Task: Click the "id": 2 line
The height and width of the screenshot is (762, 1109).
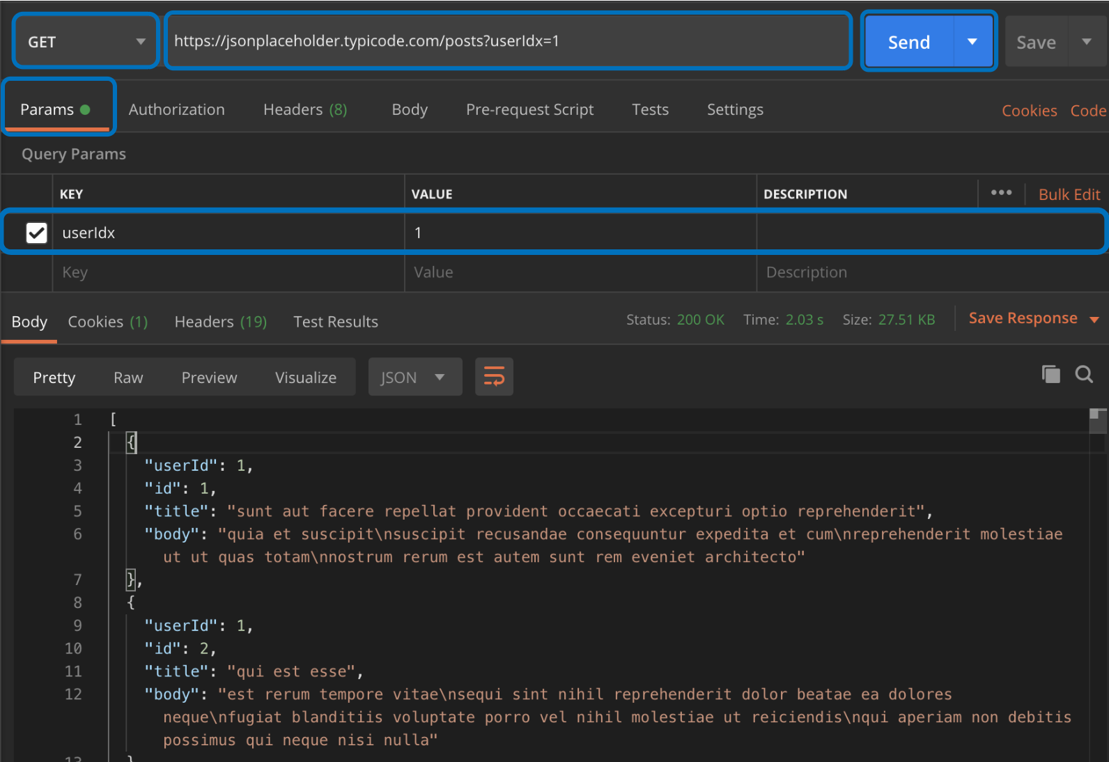Action: 180,648
